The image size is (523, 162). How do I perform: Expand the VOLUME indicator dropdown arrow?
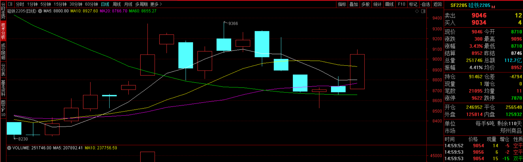pyautogui.click(x=9, y=148)
